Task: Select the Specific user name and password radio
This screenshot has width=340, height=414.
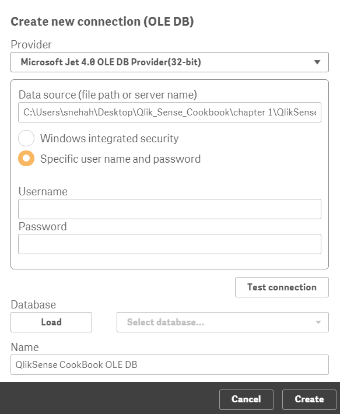Action: (26, 159)
